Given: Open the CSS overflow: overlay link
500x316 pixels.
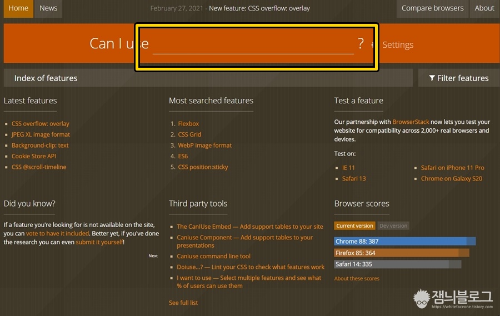Looking at the screenshot, I should pos(41,123).
